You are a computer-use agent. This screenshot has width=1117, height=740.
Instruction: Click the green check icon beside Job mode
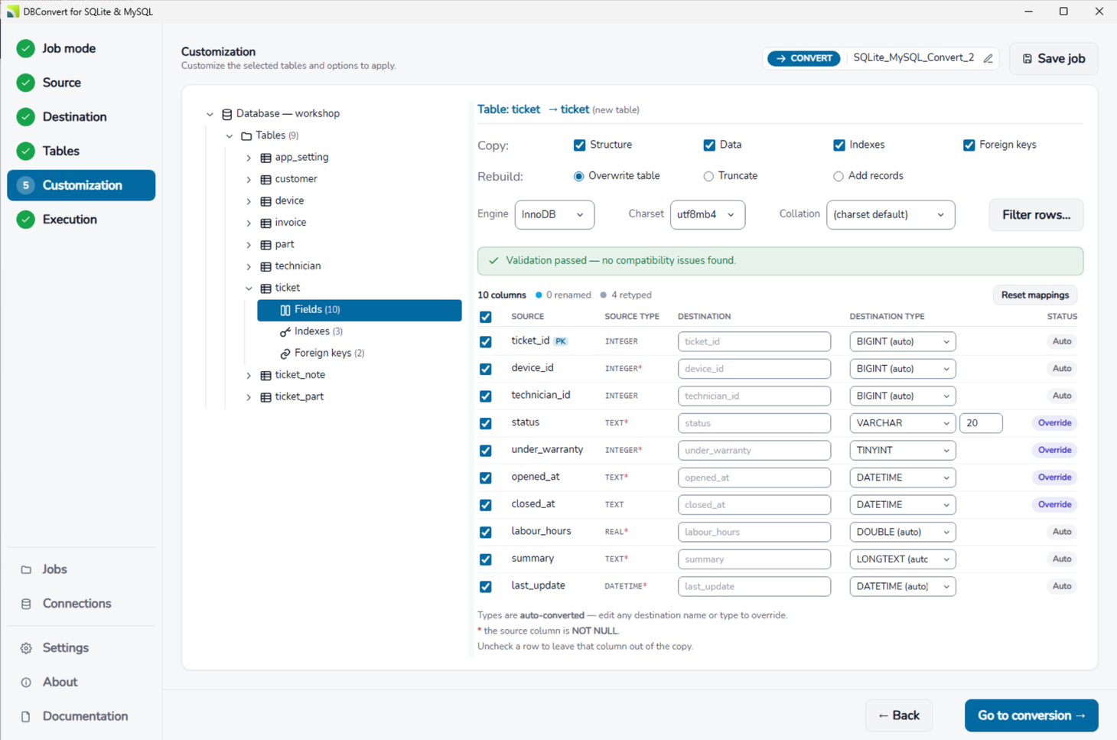pos(26,49)
